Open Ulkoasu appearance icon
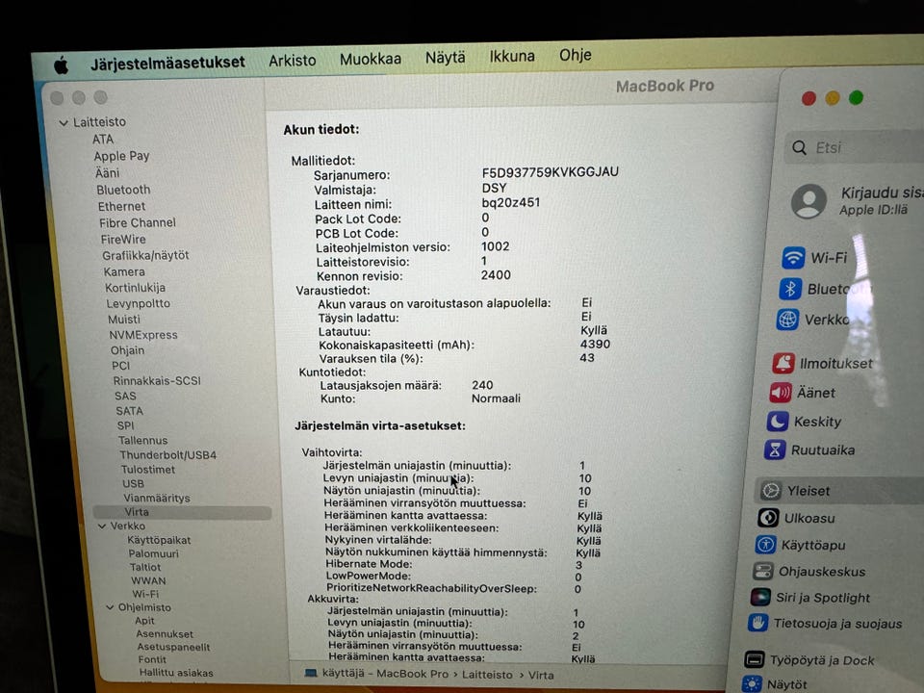 click(768, 518)
